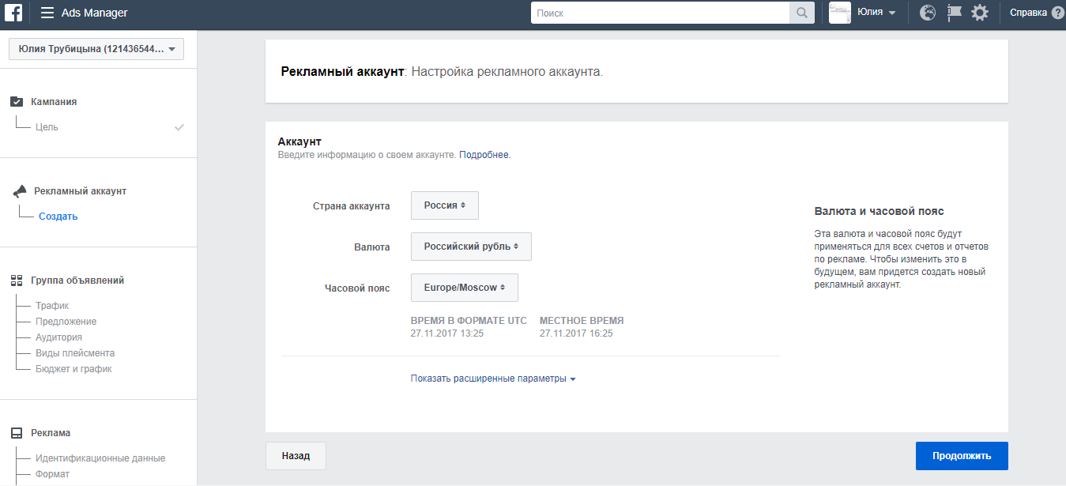Select Аудитория in the sidebar
The image size is (1066, 486).
coord(58,337)
